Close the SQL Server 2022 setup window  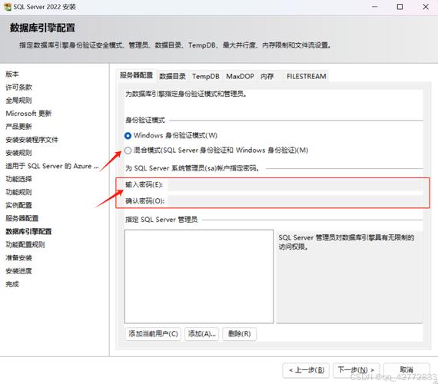click(x=426, y=7)
